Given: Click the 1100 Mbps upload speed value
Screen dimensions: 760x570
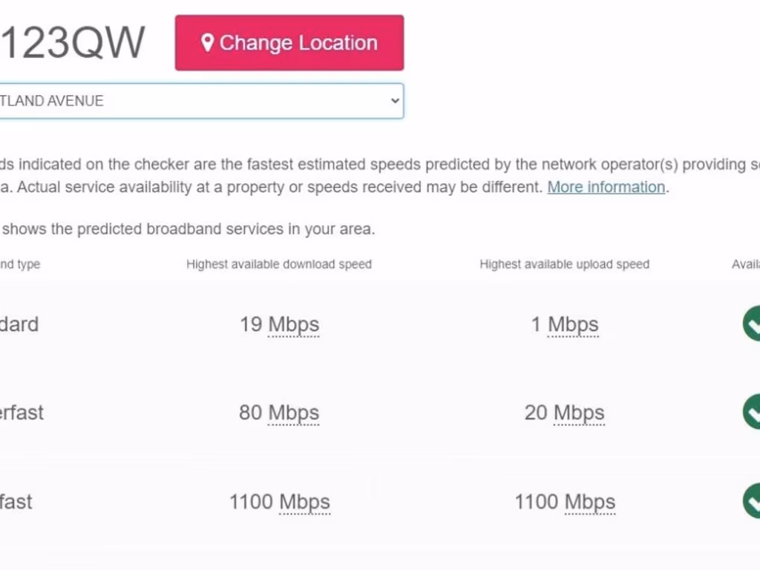Looking at the screenshot, I should pyautogui.click(x=565, y=502).
